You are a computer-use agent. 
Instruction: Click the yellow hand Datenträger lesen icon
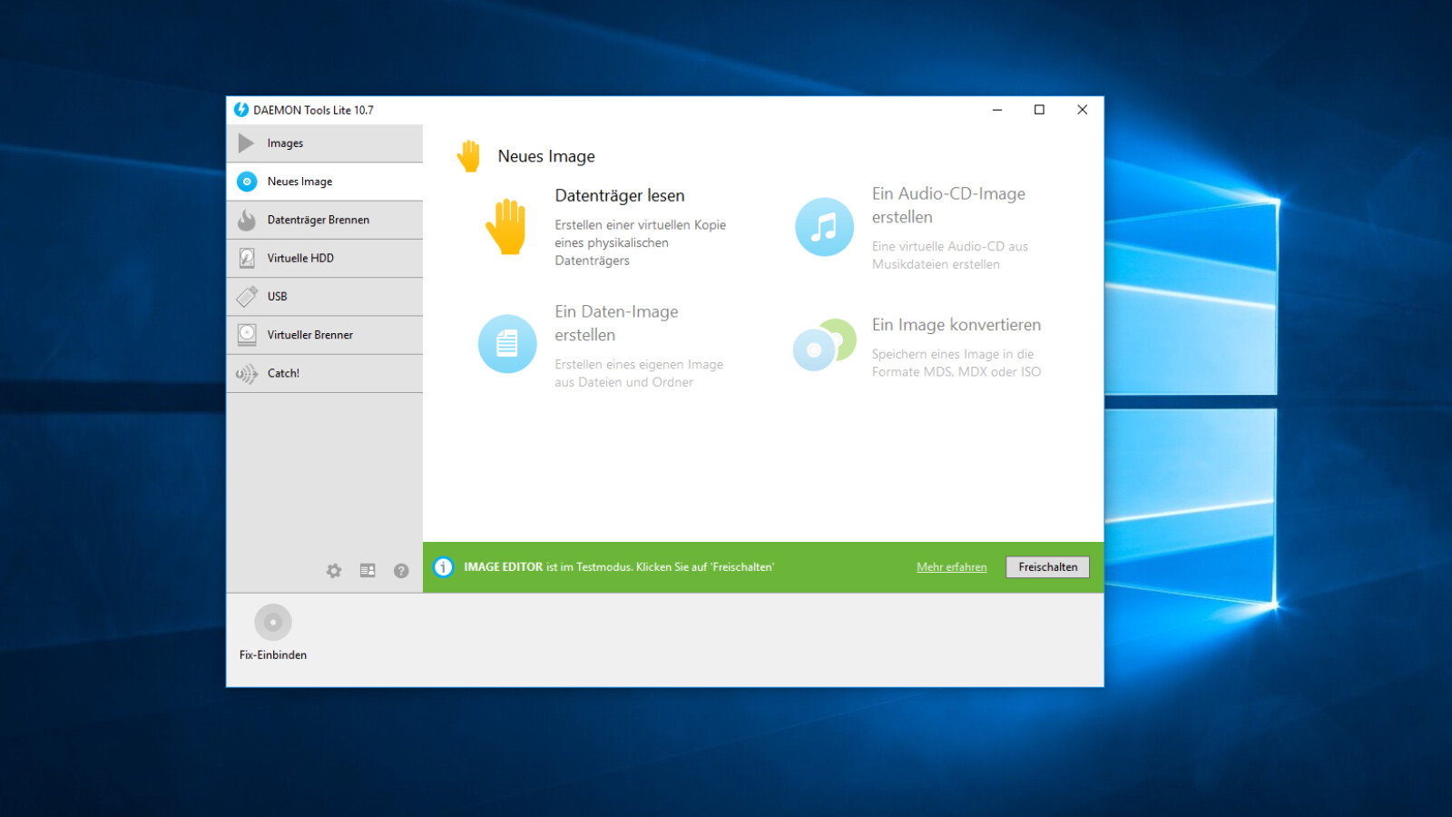(506, 227)
